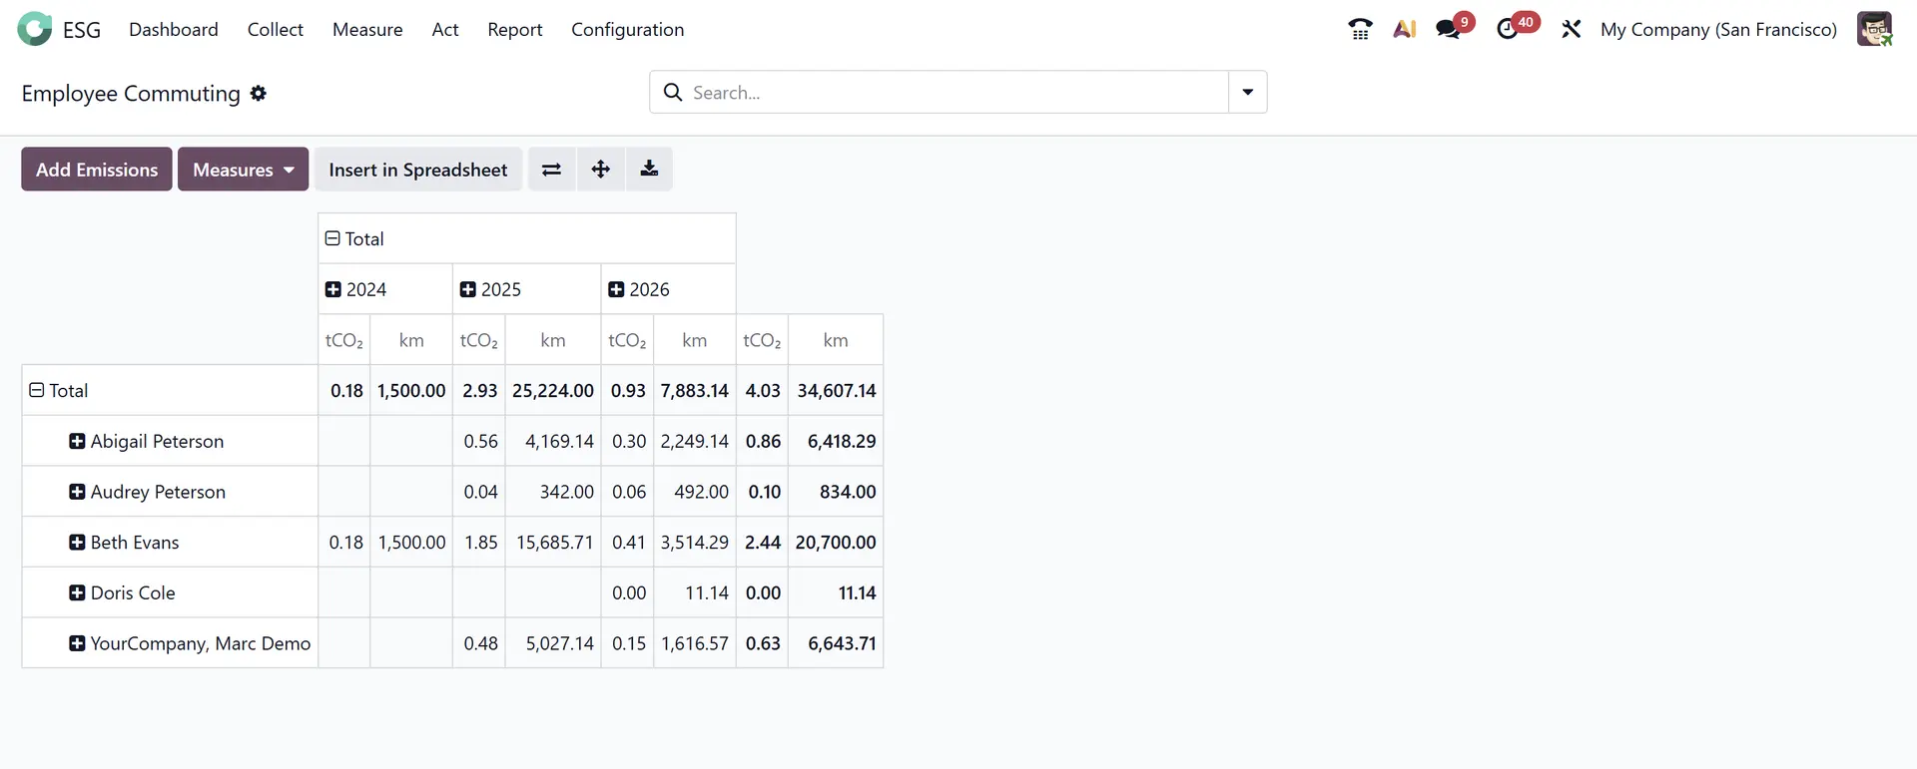Click the flip axis icon
The image size is (1917, 769).
(551, 170)
